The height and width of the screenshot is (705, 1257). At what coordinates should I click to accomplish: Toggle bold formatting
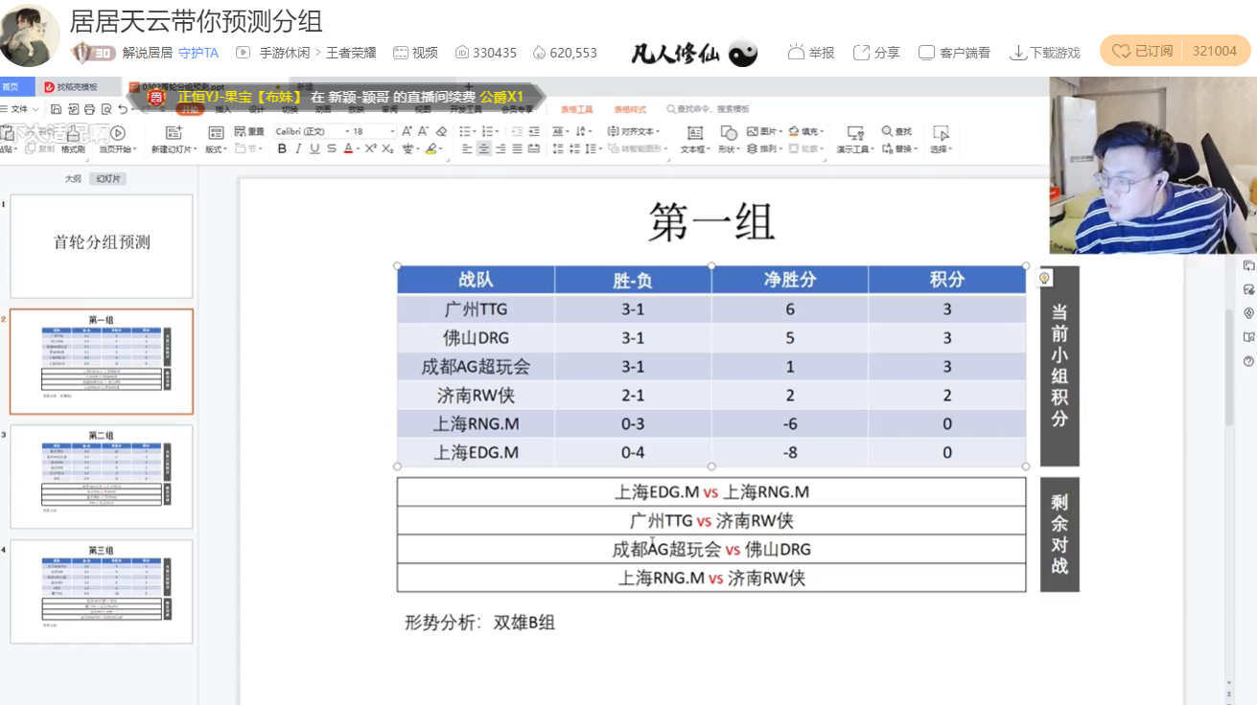click(x=282, y=149)
